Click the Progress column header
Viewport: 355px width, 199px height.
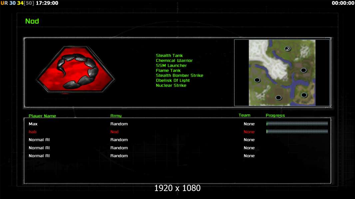click(x=275, y=115)
